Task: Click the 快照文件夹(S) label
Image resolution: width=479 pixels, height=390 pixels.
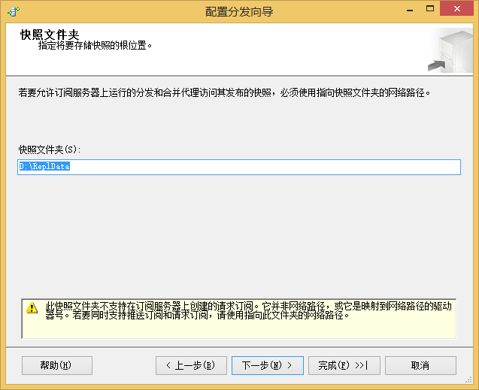Action: pyautogui.click(x=50, y=150)
